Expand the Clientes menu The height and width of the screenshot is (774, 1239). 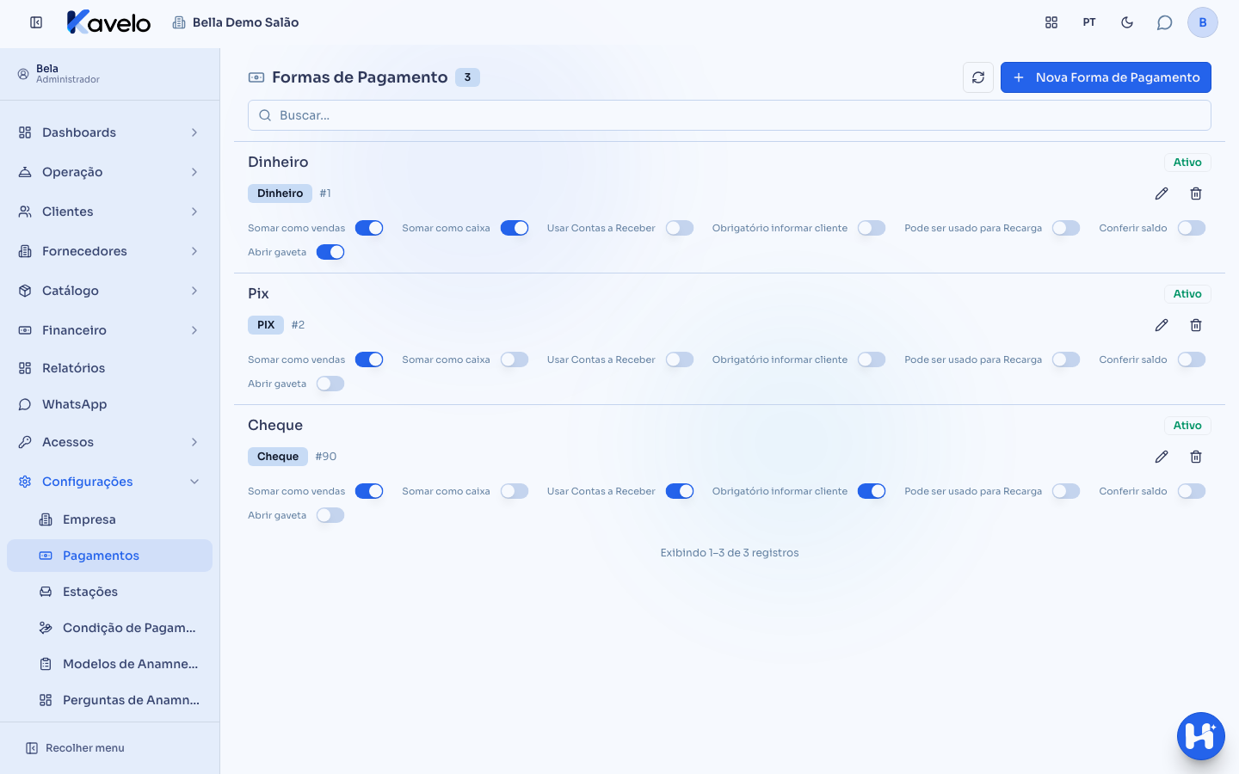coord(110,212)
